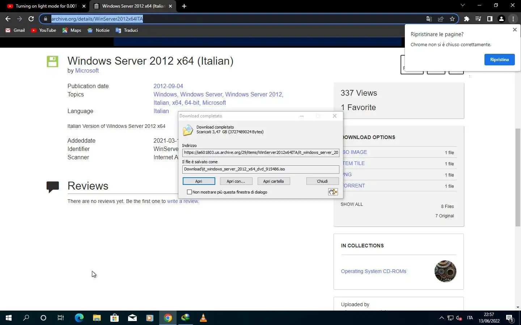Toggle the Chrome side panel icon

pos(490,19)
